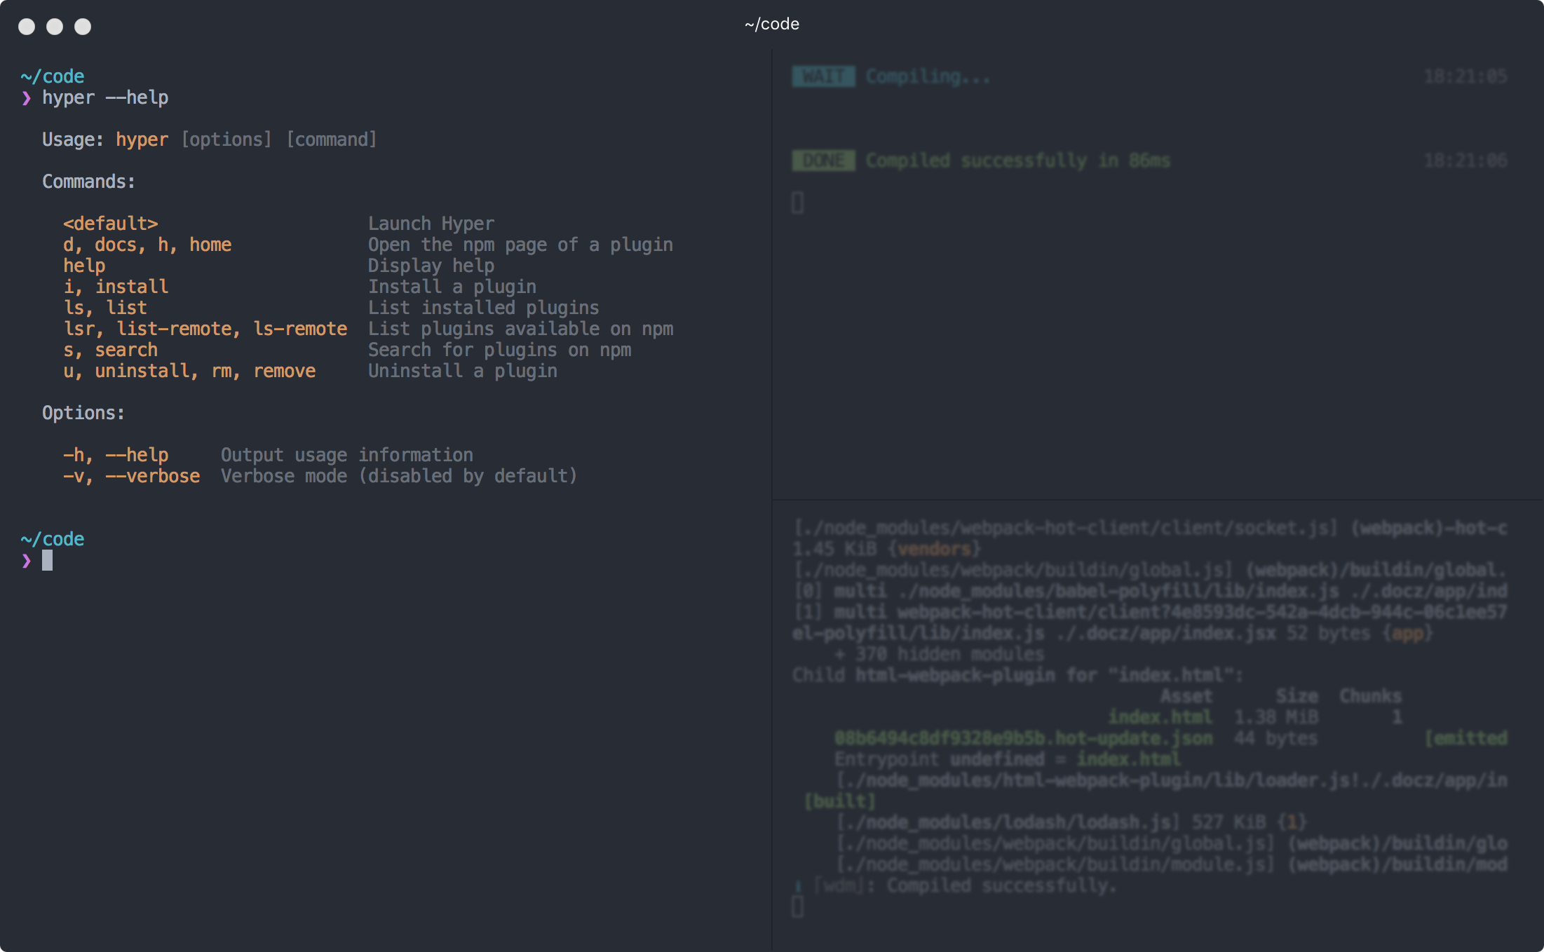Viewport: 1544px width, 952px height.
Task: Click the green hot-update.json filename
Action: click(x=1023, y=738)
